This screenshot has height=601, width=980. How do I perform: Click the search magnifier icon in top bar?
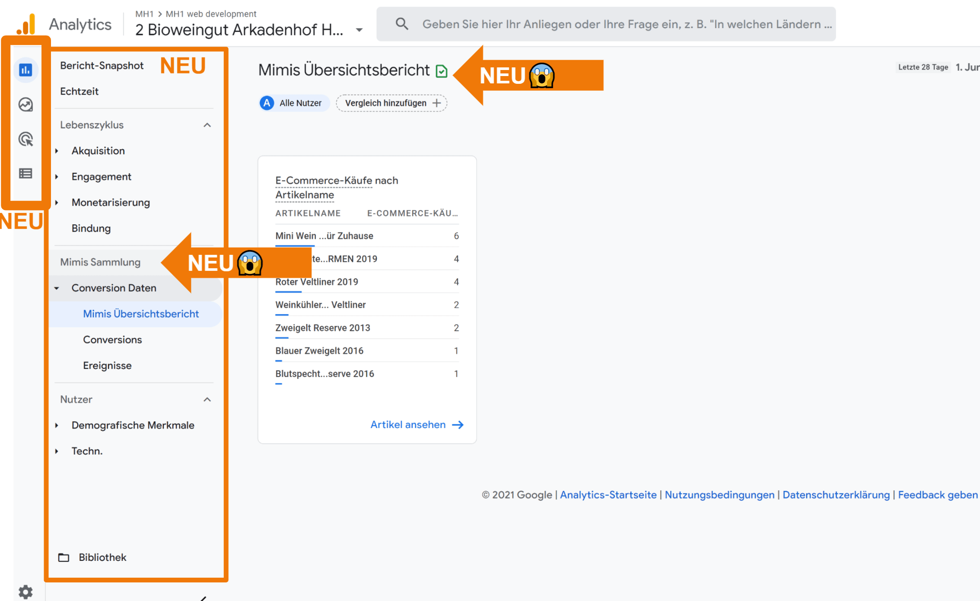[x=402, y=24]
